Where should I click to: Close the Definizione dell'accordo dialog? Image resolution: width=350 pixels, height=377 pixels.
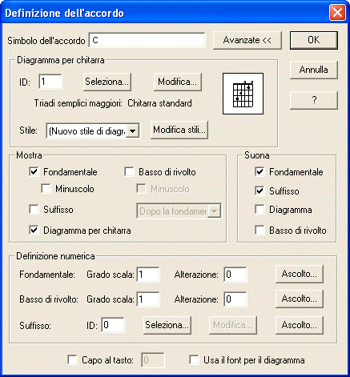pyautogui.click(x=337, y=13)
